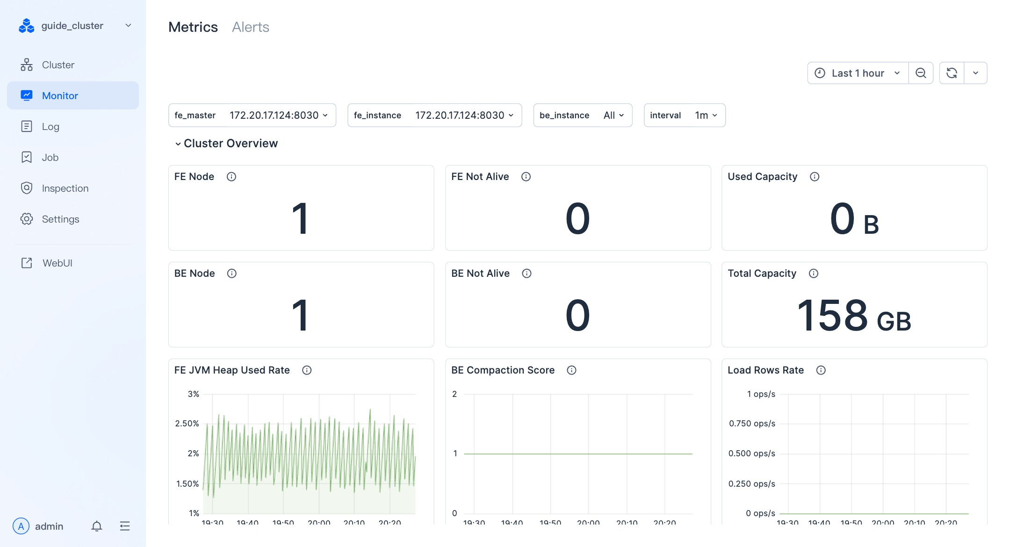This screenshot has height=547, width=1010.
Task: Select Monitor in the sidebar
Action: [x=73, y=95]
